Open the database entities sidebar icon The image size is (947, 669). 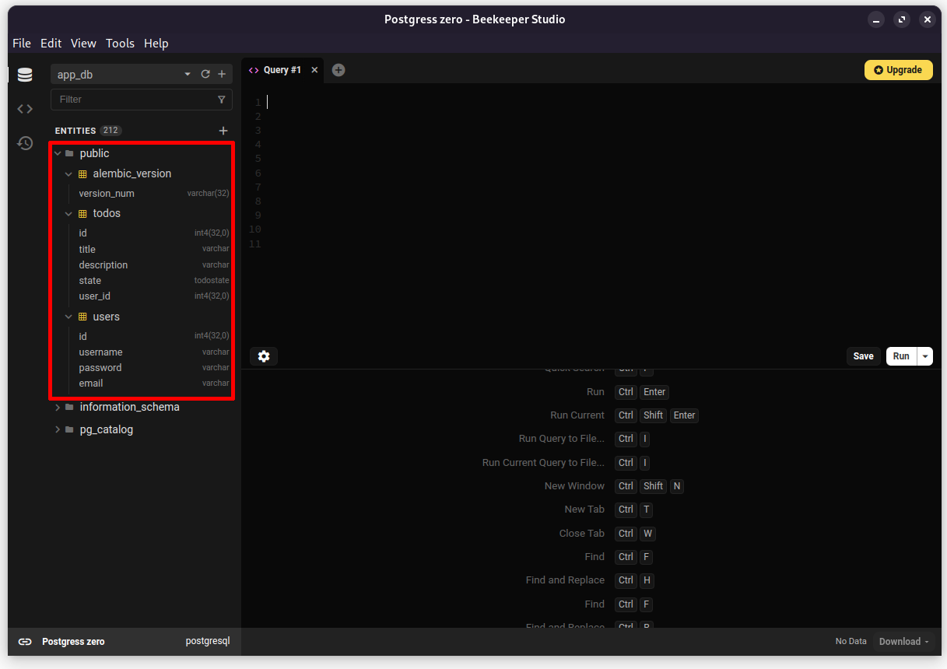(x=25, y=75)
